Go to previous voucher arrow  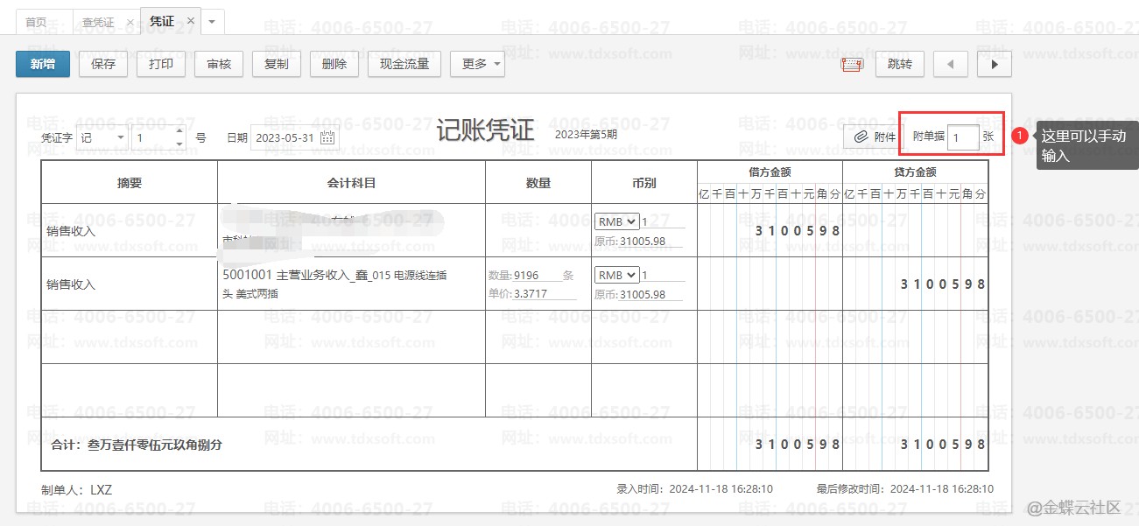click(x=950, y=64)
